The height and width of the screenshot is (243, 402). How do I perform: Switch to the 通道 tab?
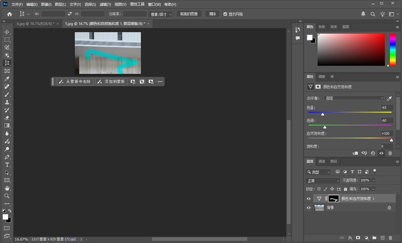(321, 161)
